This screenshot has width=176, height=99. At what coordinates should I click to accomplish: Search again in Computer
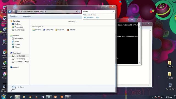point(48,30)
